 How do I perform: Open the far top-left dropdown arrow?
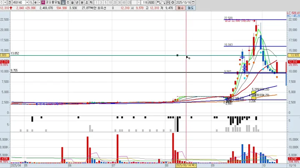pyautogui.click(x=5, y=2)
